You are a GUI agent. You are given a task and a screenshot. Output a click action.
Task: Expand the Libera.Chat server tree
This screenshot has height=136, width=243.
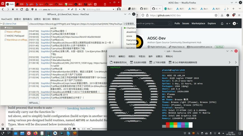(2, 24)
